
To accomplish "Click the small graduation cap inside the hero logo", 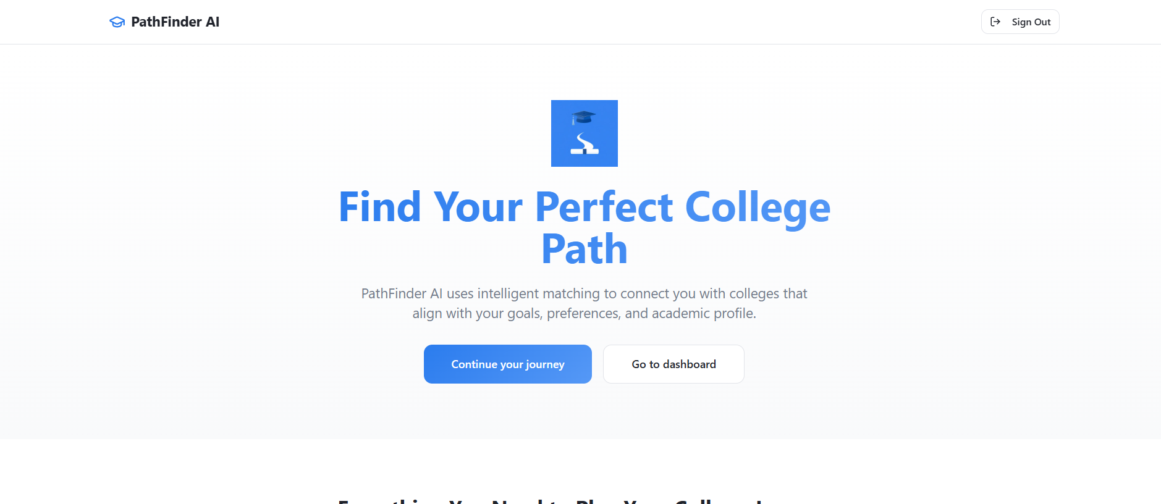I will point(583,117).
